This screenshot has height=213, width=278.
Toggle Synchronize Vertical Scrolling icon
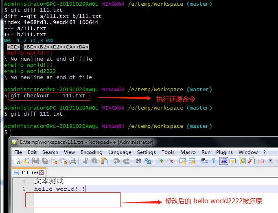click(183, 161)
